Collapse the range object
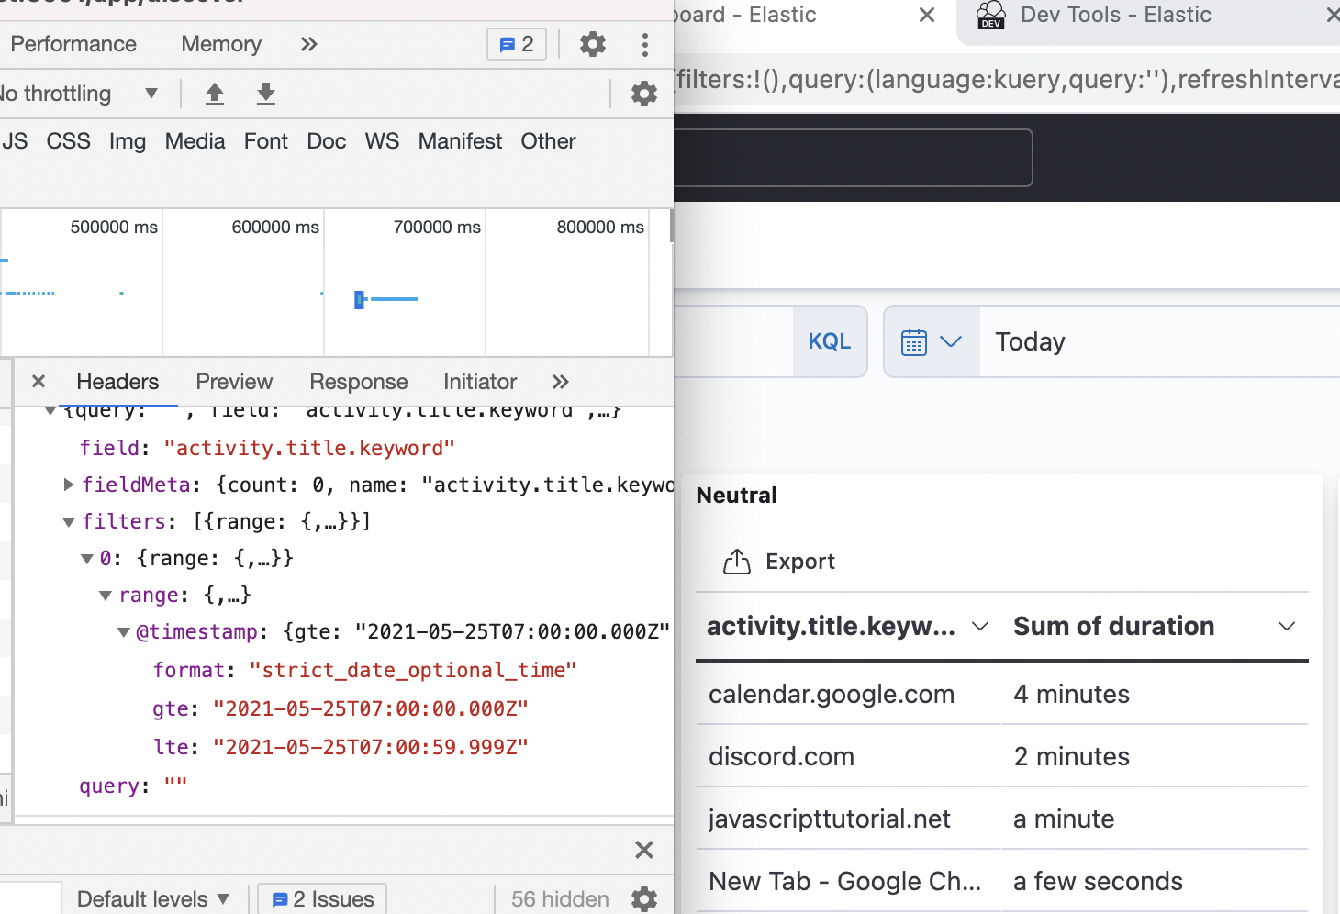Image resolution: width=1340 pixels, height=914 pixels. coord(106,596)
